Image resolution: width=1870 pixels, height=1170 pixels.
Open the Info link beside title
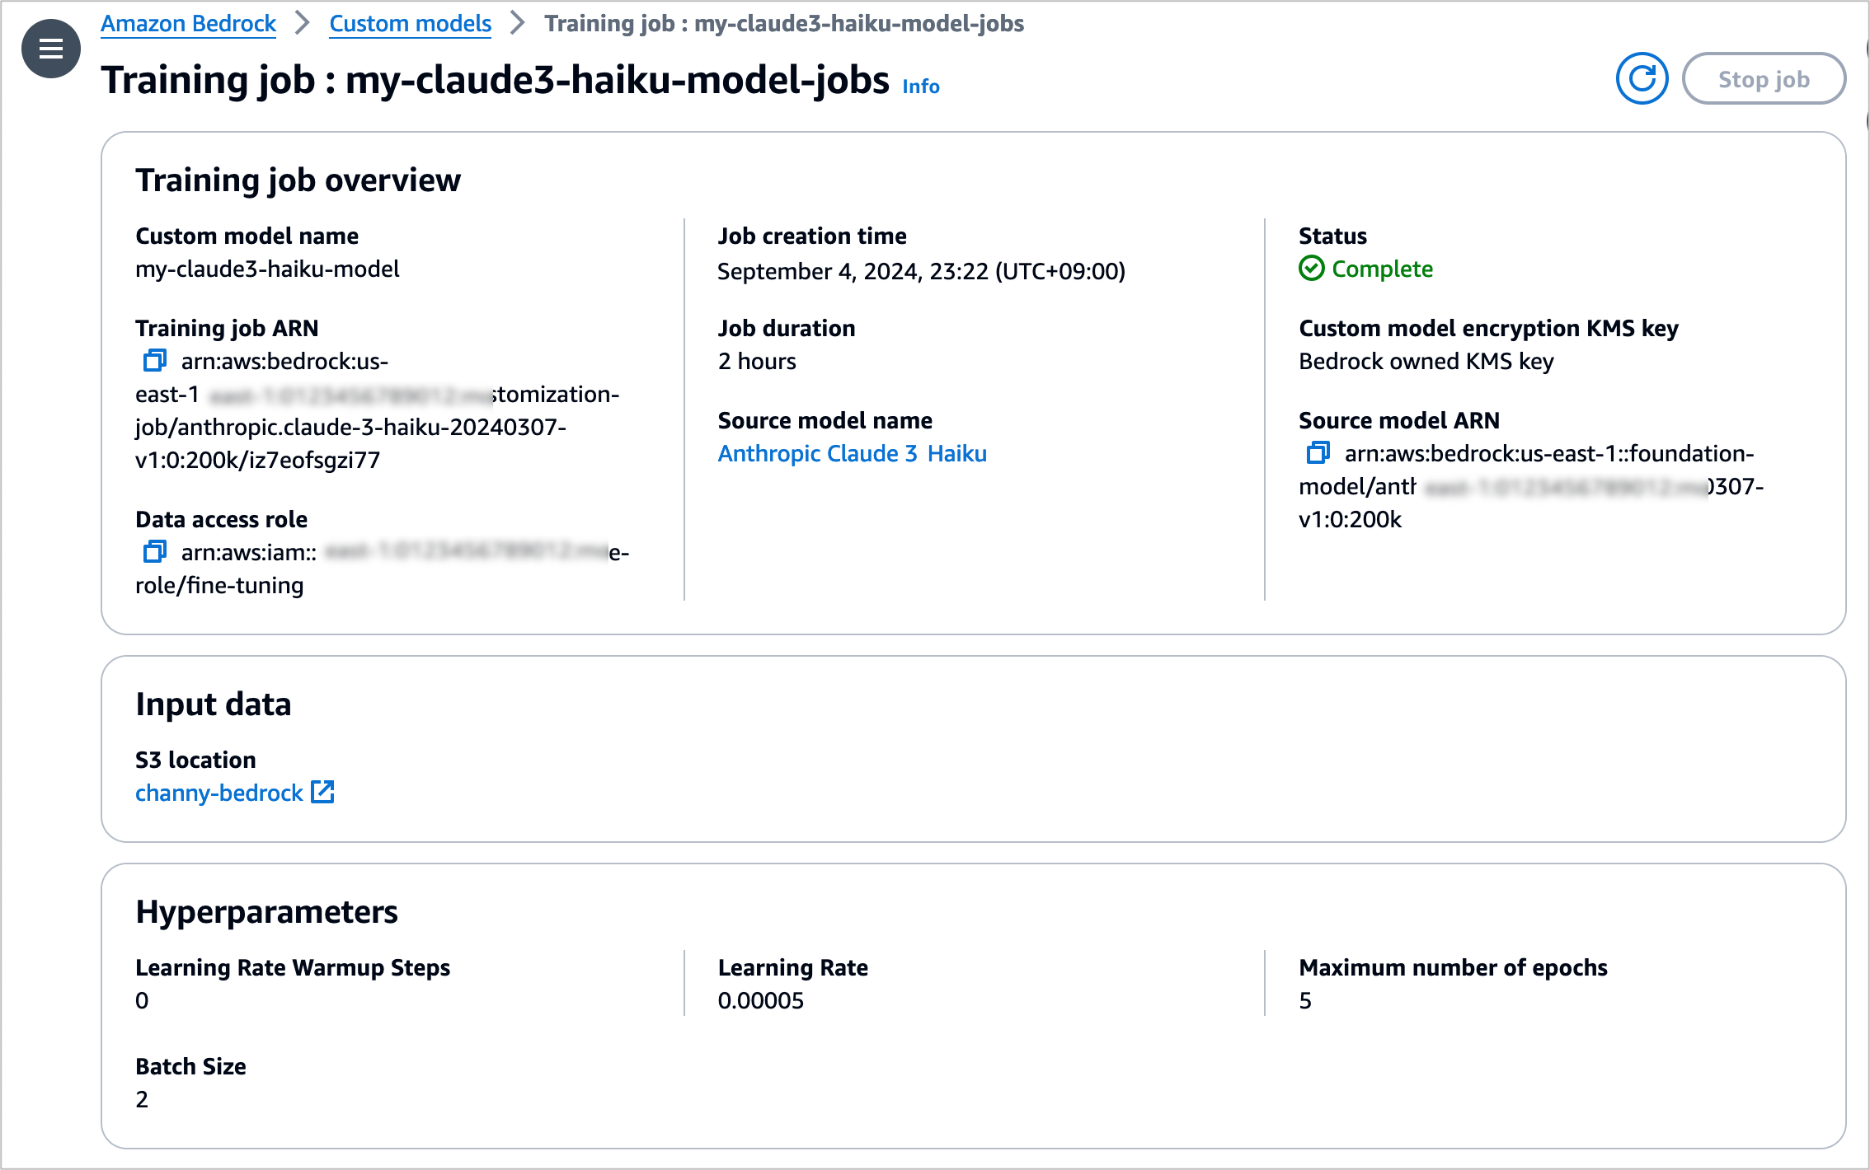pos(920,86)
